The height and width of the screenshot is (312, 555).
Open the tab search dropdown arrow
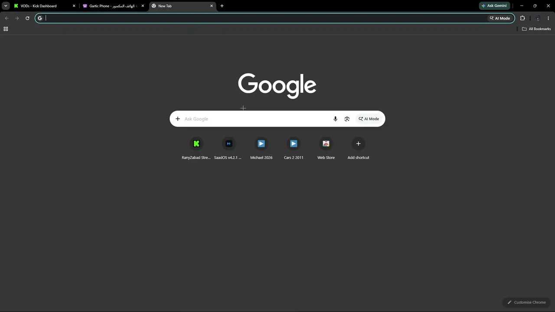click(x=6, y=6)
